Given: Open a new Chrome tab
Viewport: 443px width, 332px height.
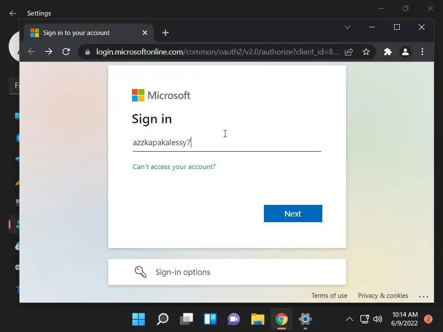Looking at the screenshot, I should click(165, 33).
